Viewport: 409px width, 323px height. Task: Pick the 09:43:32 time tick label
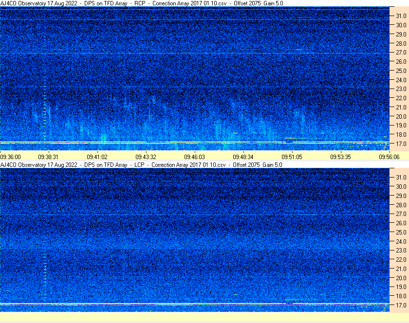click(x=146, y=157)
